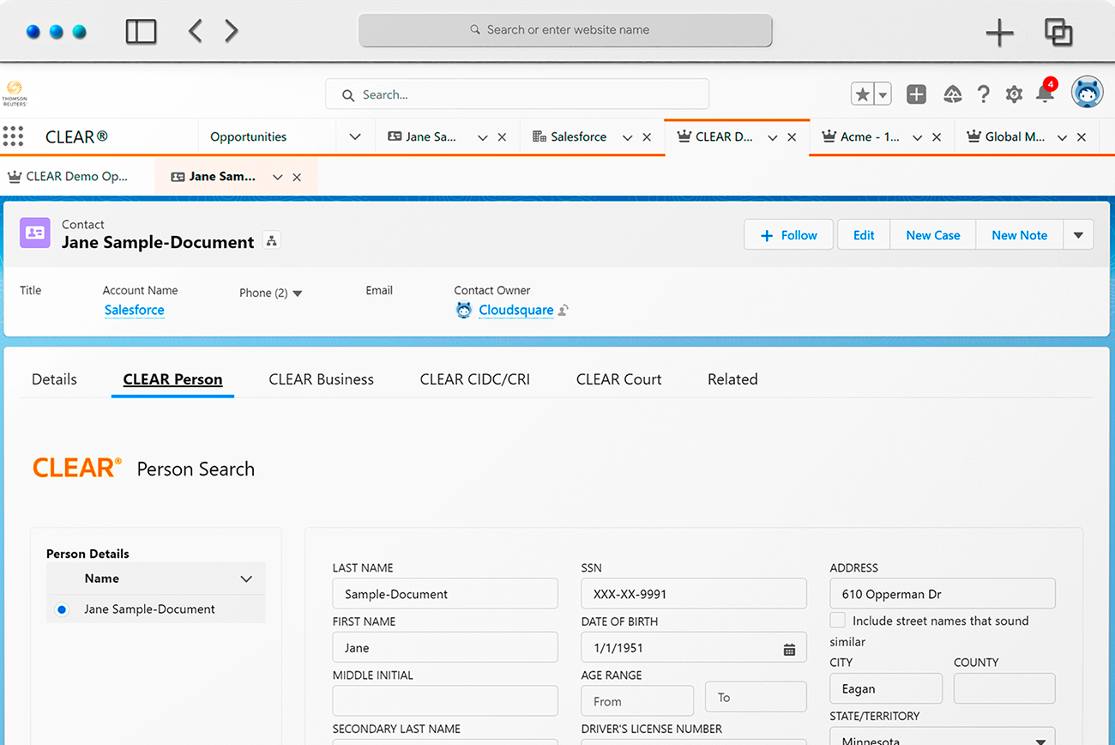The width and height of the screenshot is (1115, 745).
Task: Select the Jane Sample-Document radio button
Action: tap(61, 609)
